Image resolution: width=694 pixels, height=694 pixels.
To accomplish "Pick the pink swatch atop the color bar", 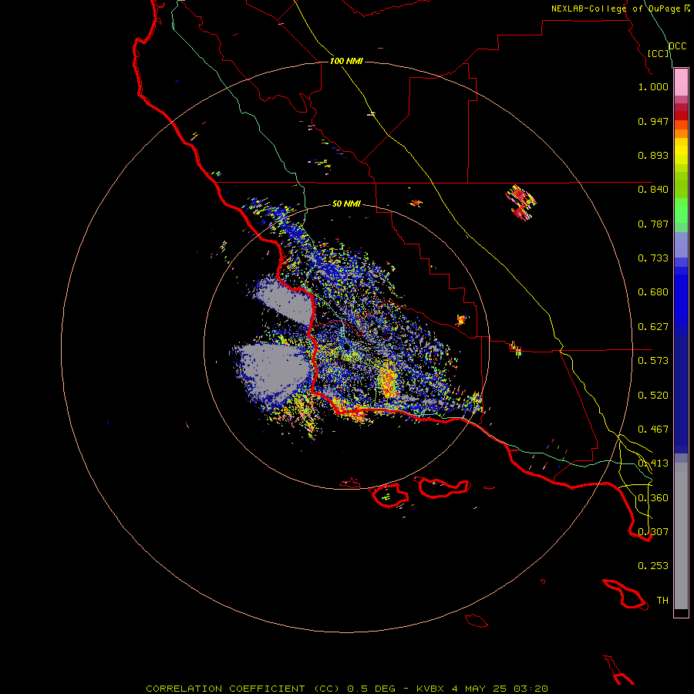I will 681,83.
